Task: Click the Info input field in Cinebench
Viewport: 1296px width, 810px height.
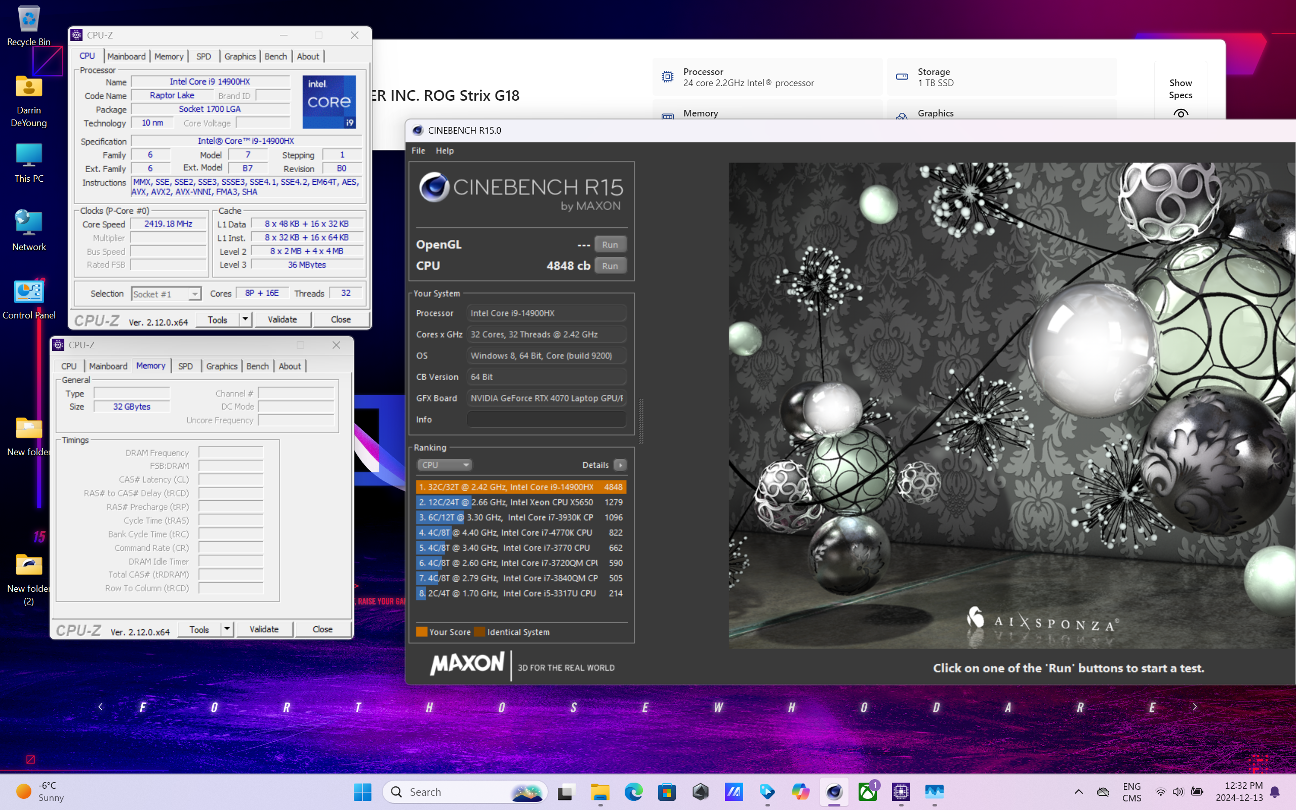Action: click(x=546, y=420)
